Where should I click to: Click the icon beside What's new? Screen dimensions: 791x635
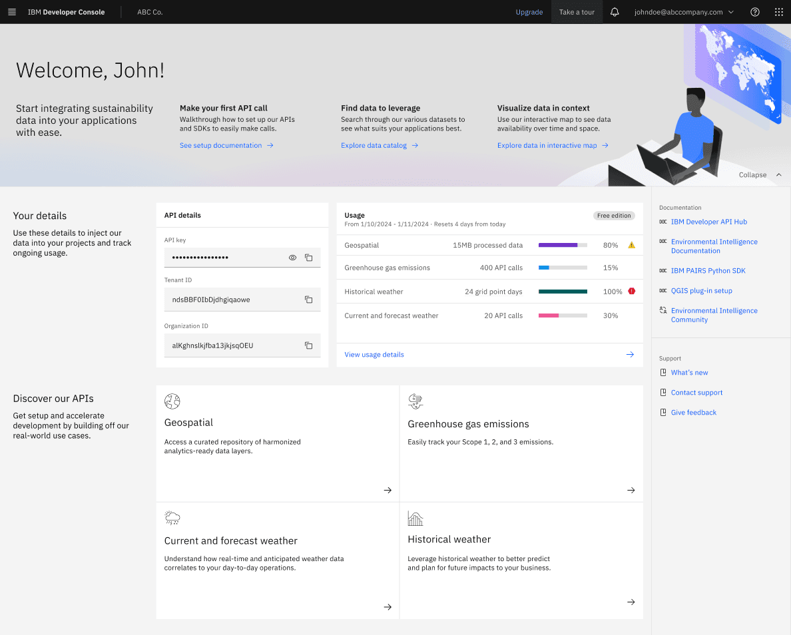click(663, 373)
